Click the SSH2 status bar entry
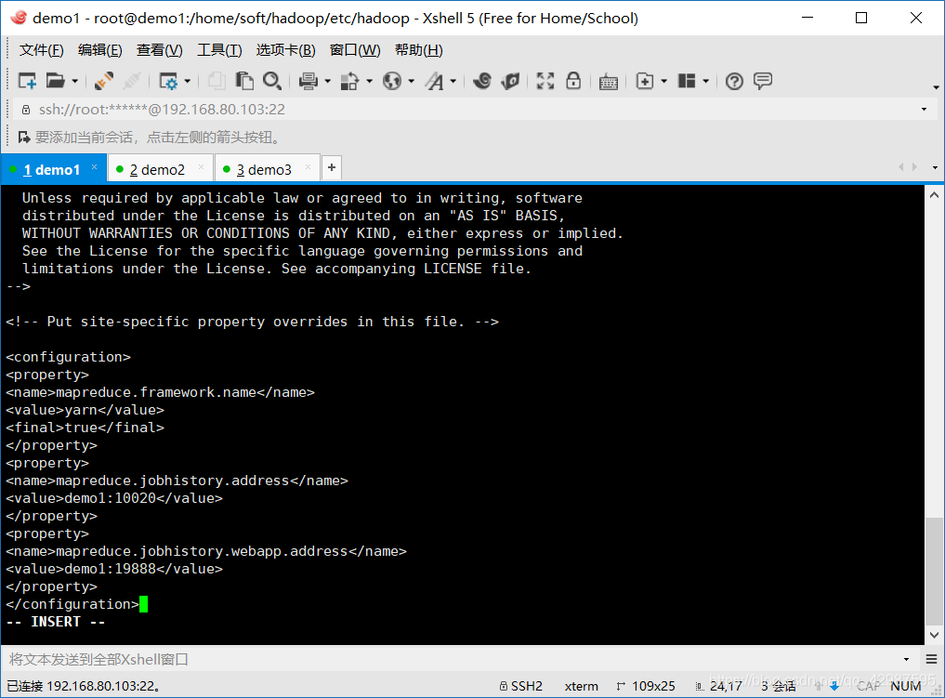The height and width of the screenshot is (698, 945). (521, 686)
